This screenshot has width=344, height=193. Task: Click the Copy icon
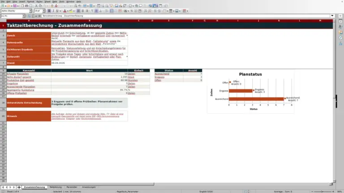click(40, 6)
